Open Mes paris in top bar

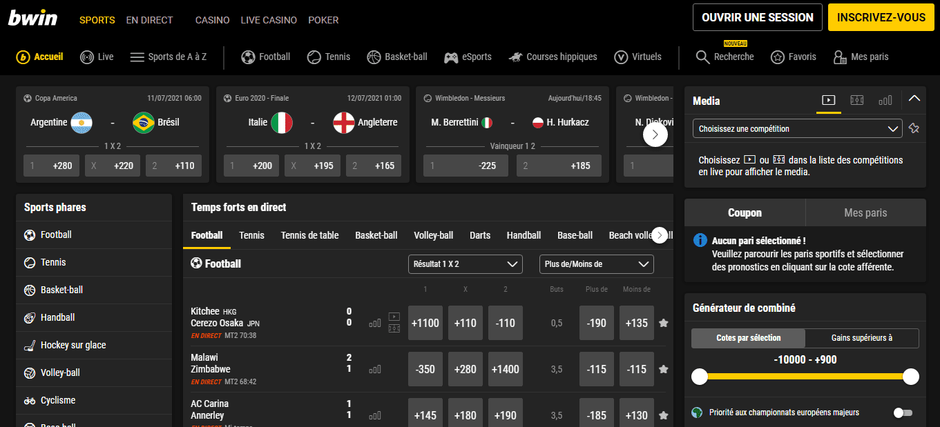pos(861,57)
